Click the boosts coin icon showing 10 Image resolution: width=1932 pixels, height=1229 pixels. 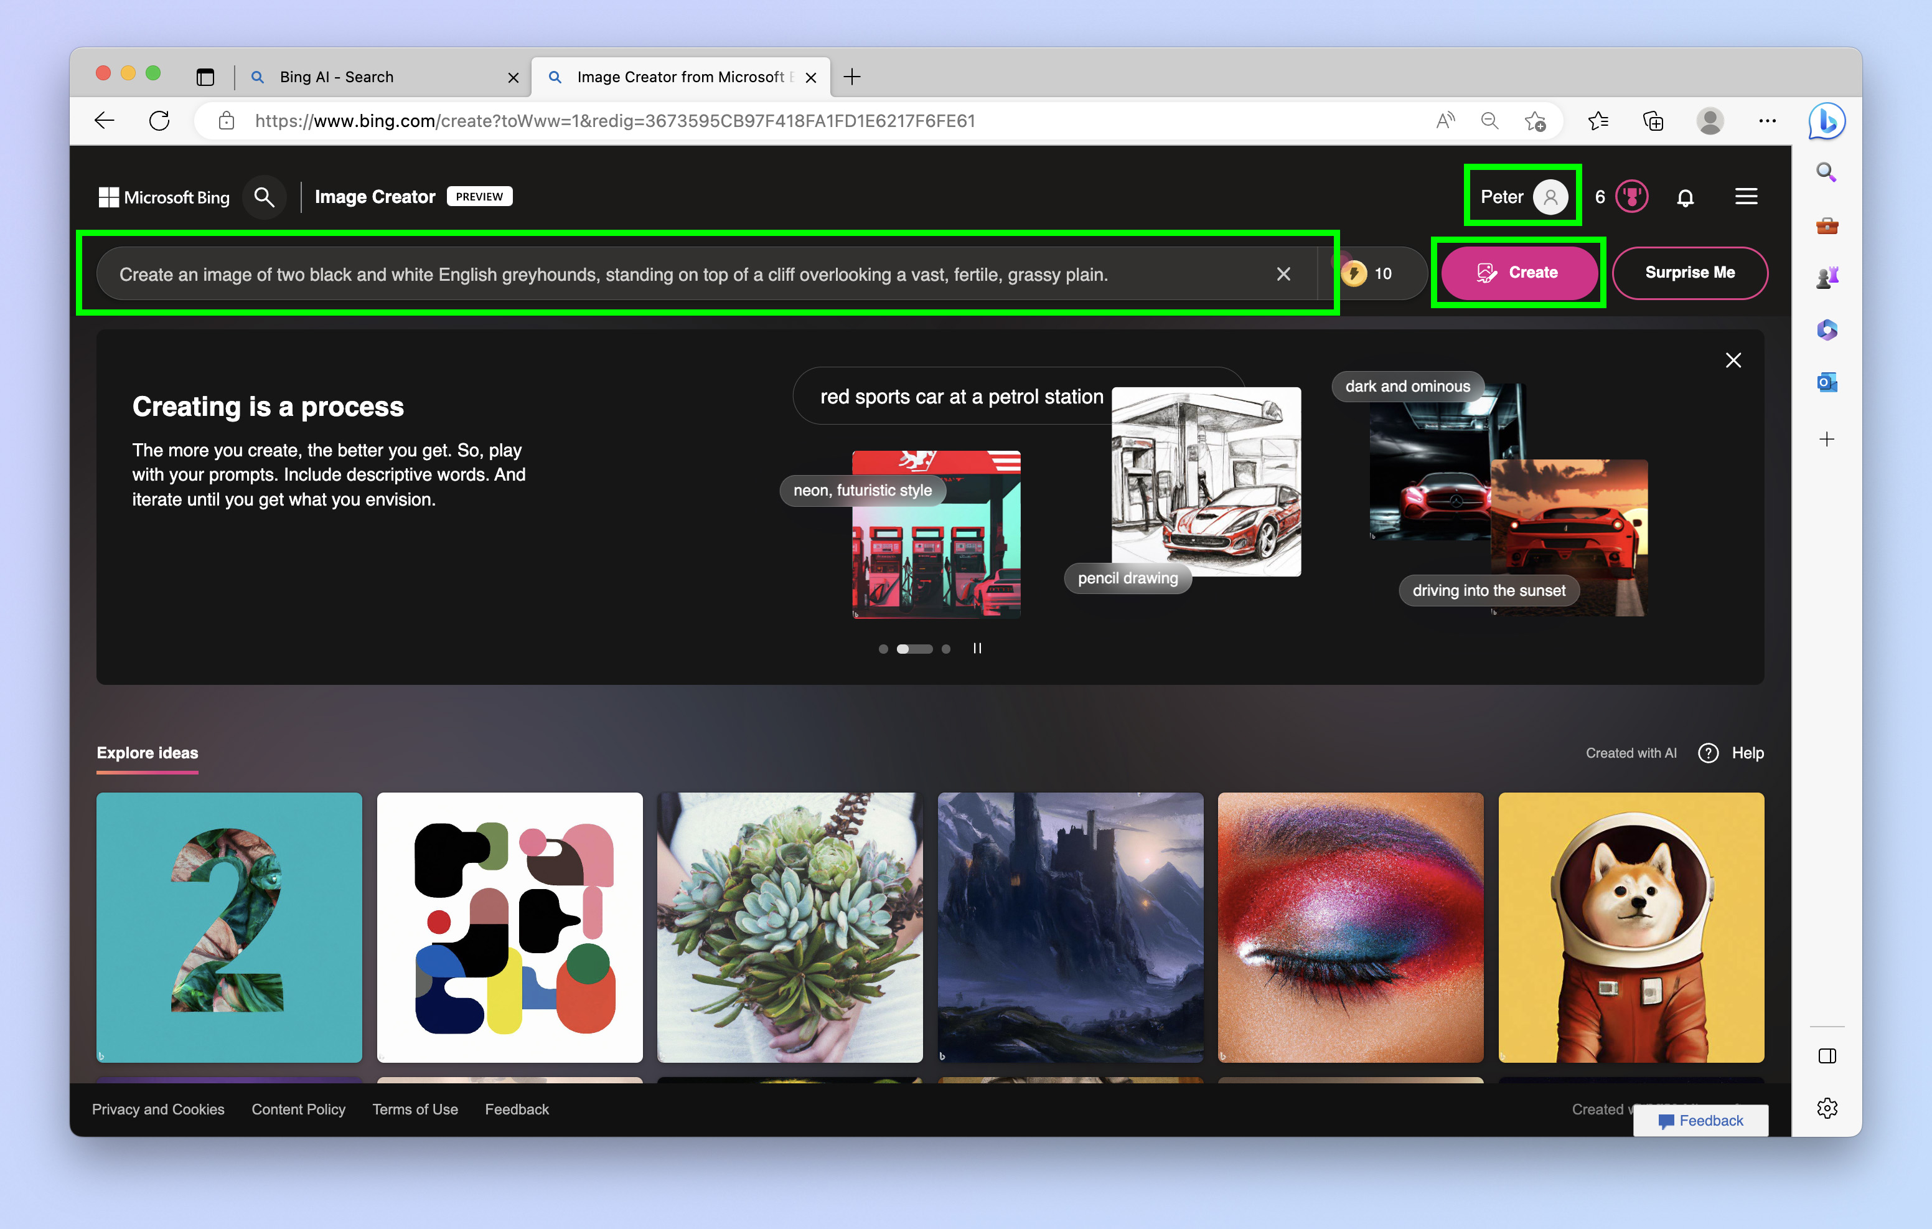point(1354,273)
